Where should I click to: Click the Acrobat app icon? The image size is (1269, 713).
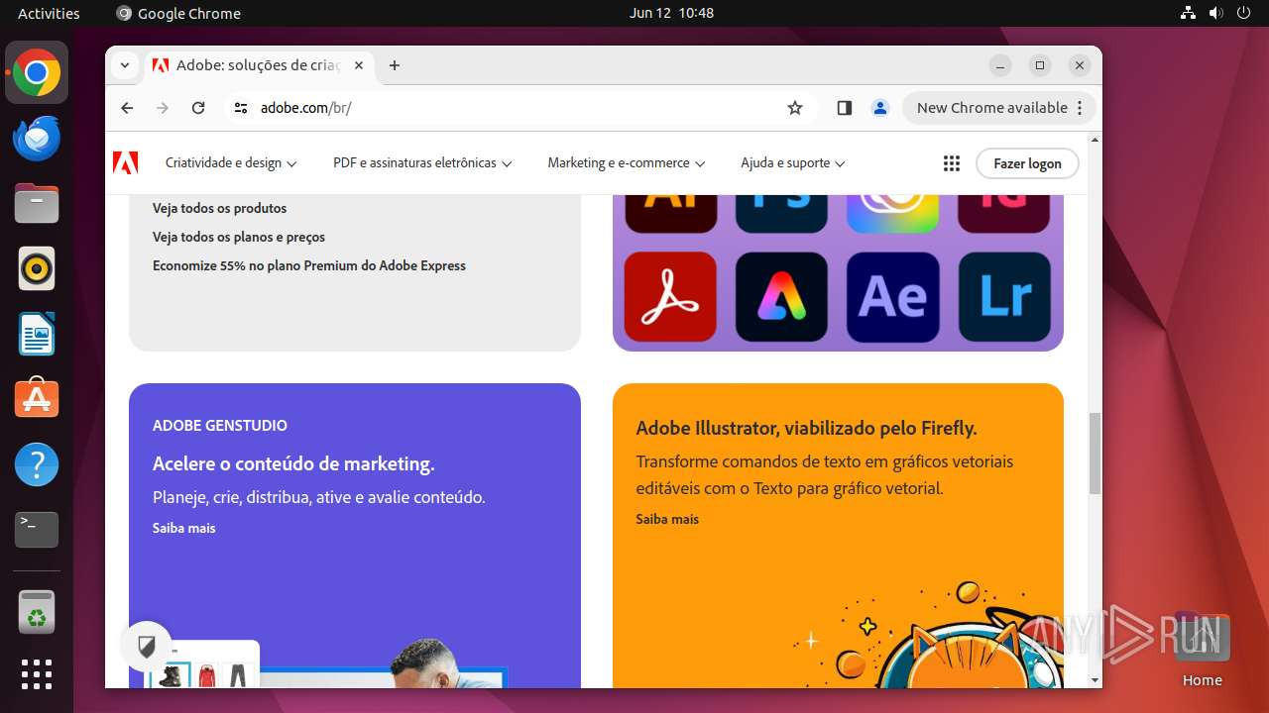click(x=670, y=296)
